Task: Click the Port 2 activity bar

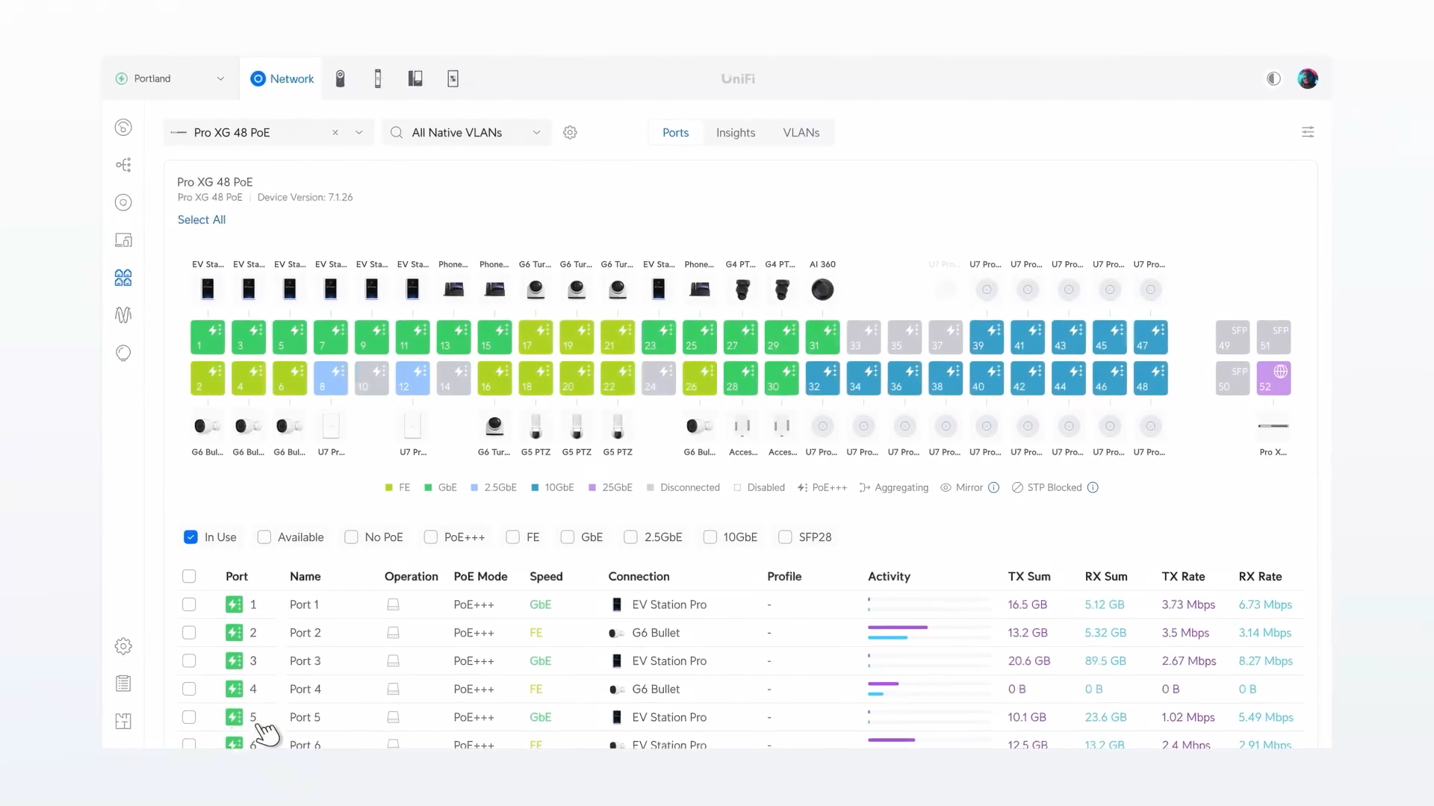Action: (x=929, y=633)
